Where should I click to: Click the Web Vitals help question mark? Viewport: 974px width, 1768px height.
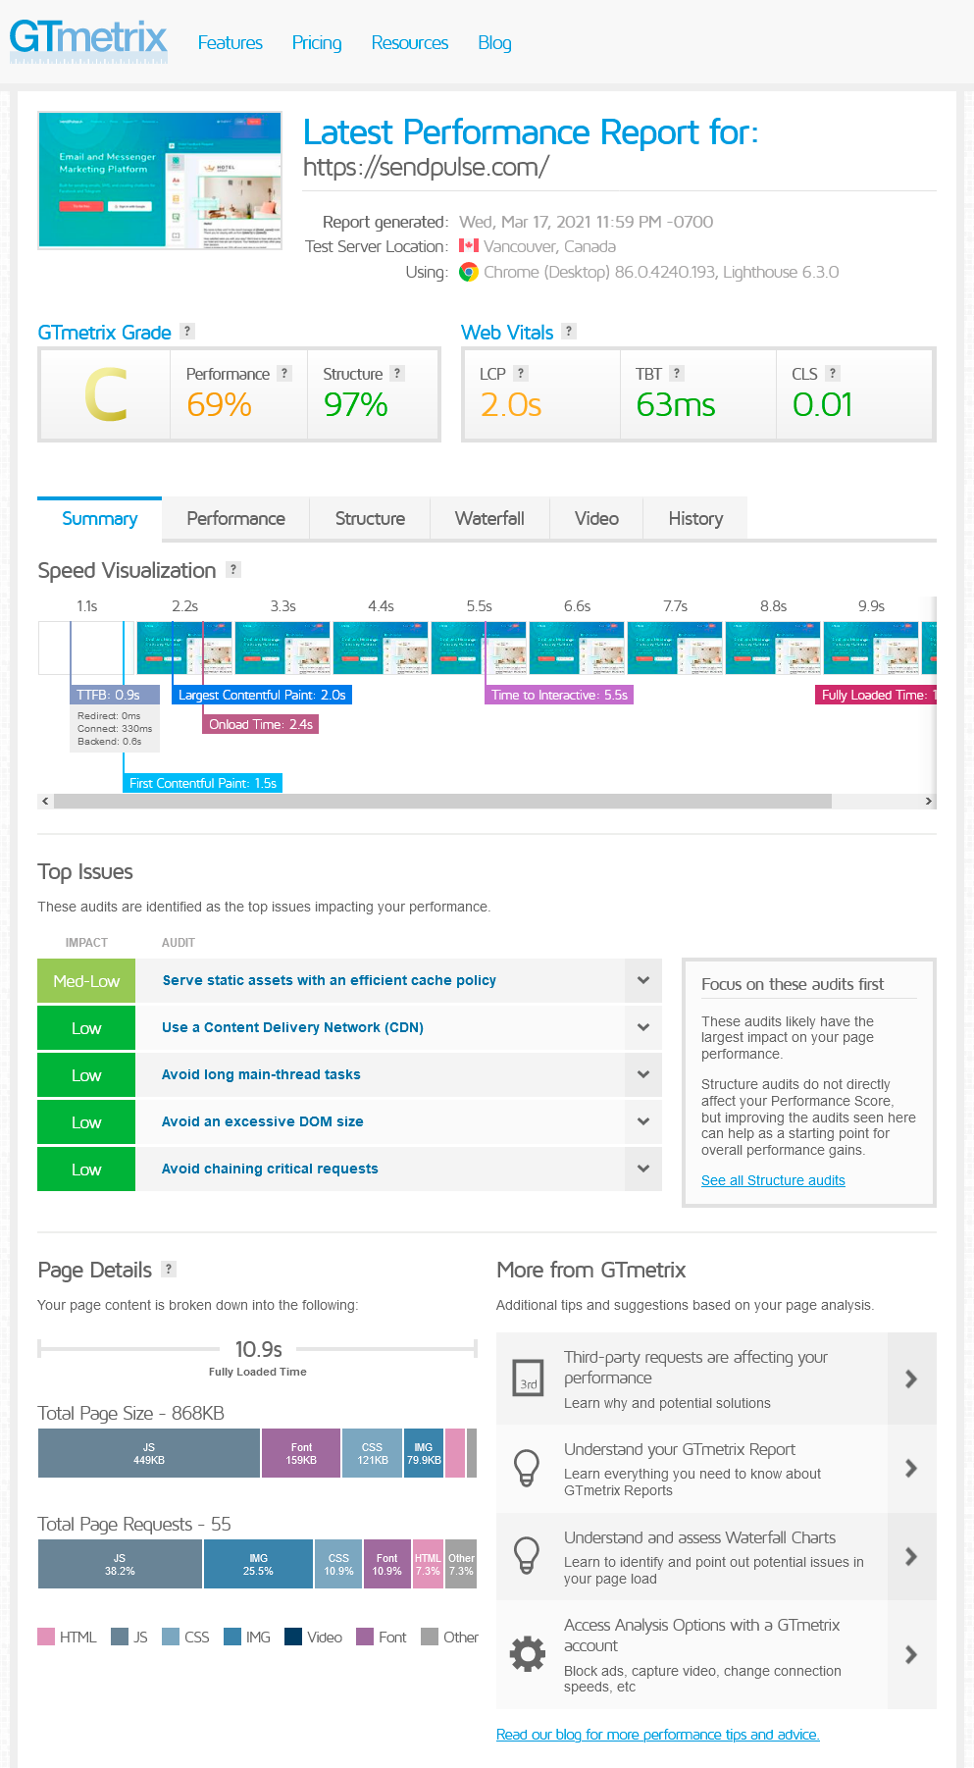(569, 331)
